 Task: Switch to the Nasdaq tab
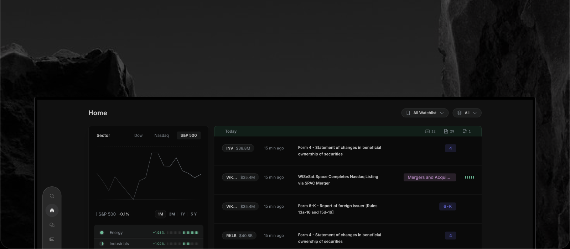coord(161,136)
